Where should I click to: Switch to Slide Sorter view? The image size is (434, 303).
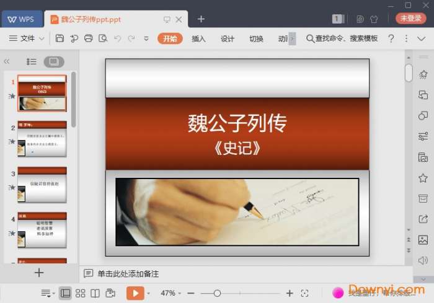[x=80, y=293]
